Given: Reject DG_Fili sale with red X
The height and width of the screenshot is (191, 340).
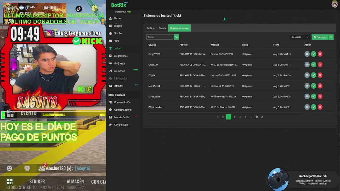Looking at the screenshot, I should (320, 75).
